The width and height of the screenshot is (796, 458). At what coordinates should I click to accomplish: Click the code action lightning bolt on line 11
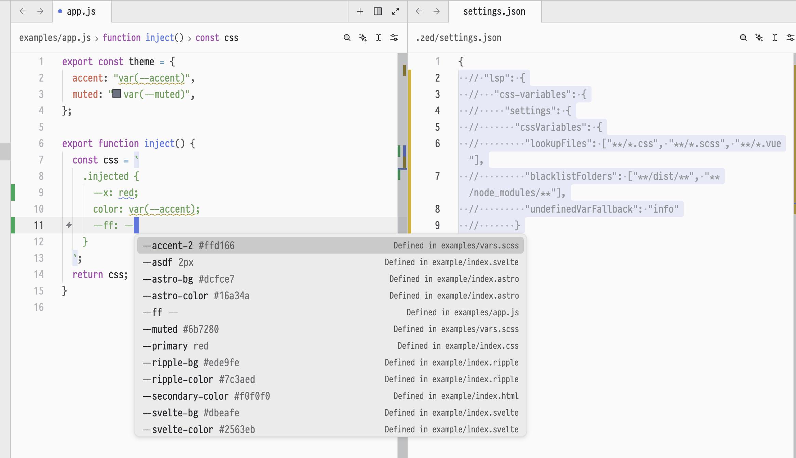pos(69,225)
